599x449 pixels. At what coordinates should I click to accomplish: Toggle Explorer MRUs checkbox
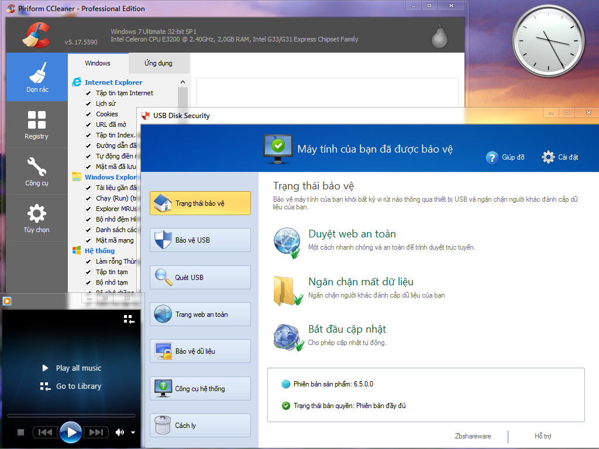pos(88,209)
